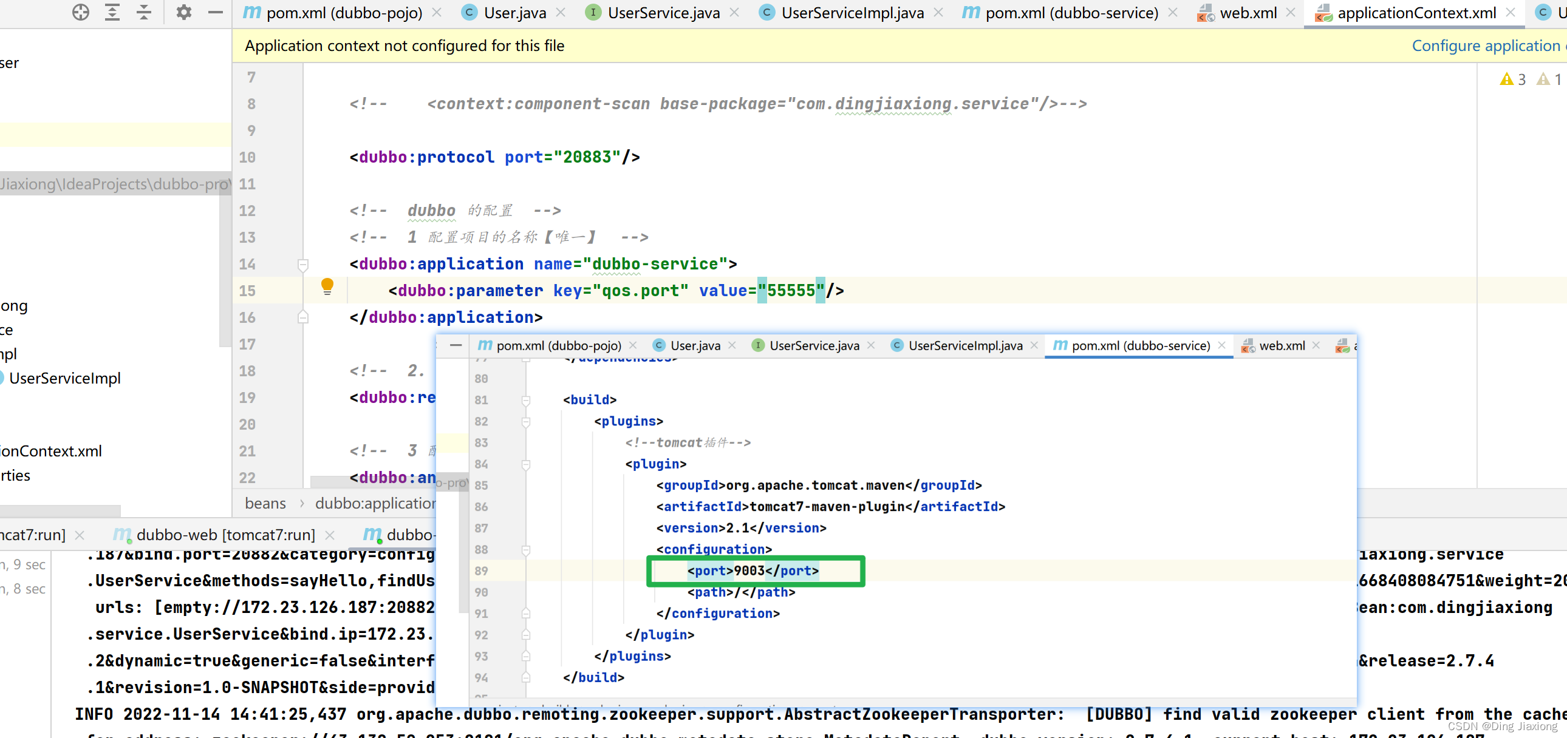The height and width of the screenshot is (738, 1567).
Task: Select UserServiceImpl in project tree
Action: (x=64, y=378)
